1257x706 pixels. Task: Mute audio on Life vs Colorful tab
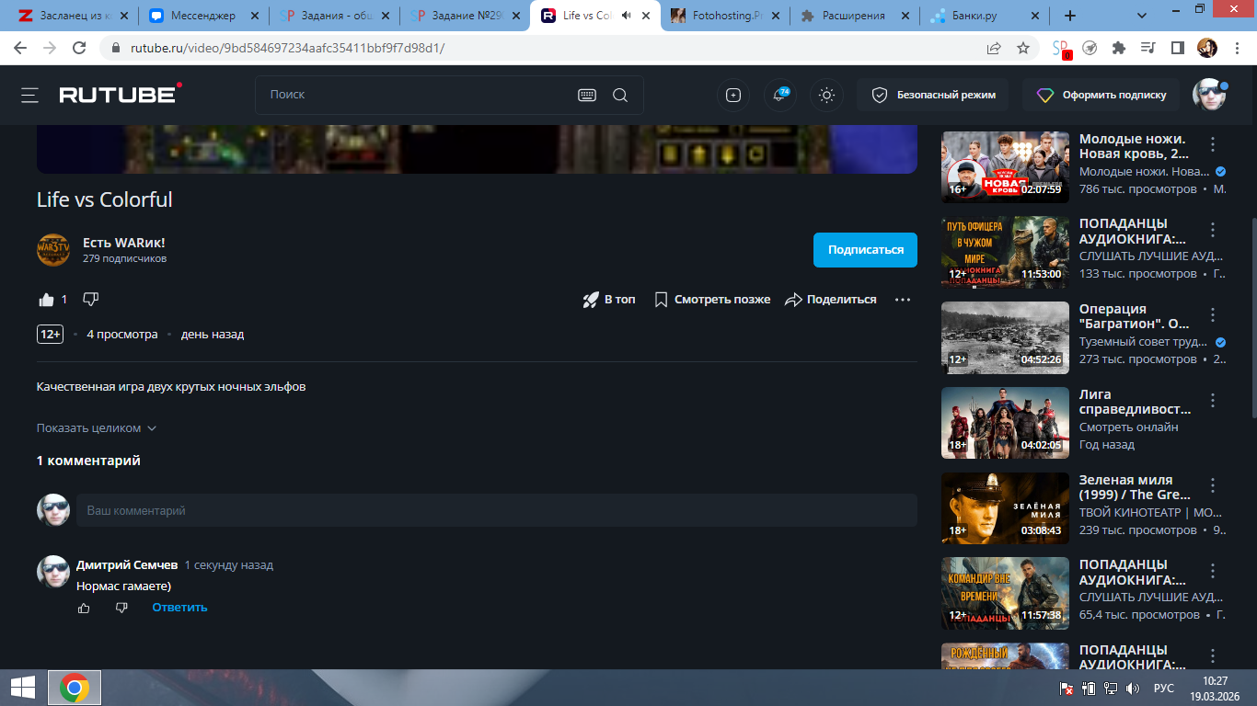coord(628,16)
